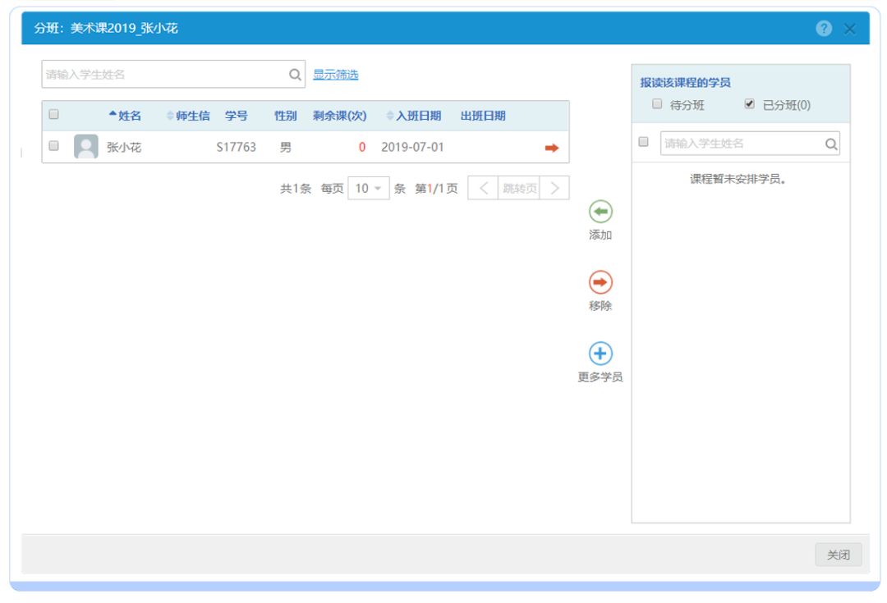Sort table by 姓名 column
Image resolution: width=887 pixels, height=603 pixels.
[126, 116]
